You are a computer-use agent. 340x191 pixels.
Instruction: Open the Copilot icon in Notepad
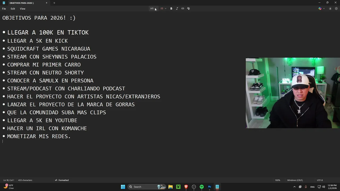[x=320, y=8]
